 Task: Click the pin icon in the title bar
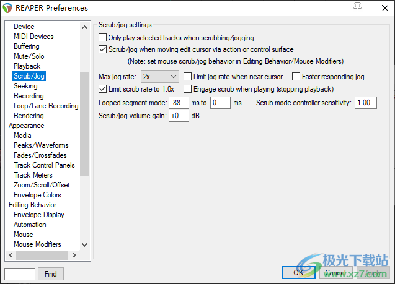click(x=357, y=7)
